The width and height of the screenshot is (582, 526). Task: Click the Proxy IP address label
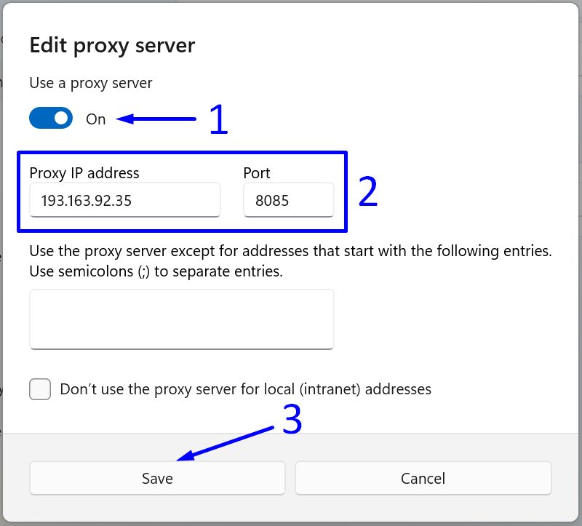tap(84, 173)
